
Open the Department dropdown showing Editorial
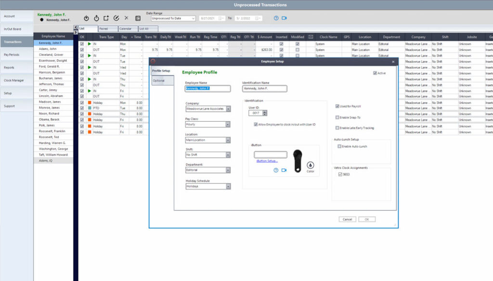click(x=228, y=170)
